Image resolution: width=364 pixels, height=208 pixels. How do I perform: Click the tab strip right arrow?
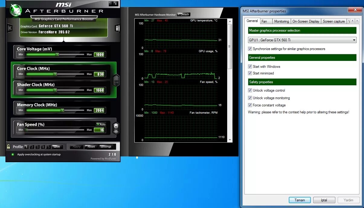pyautogui.click(x=357, y=21)
